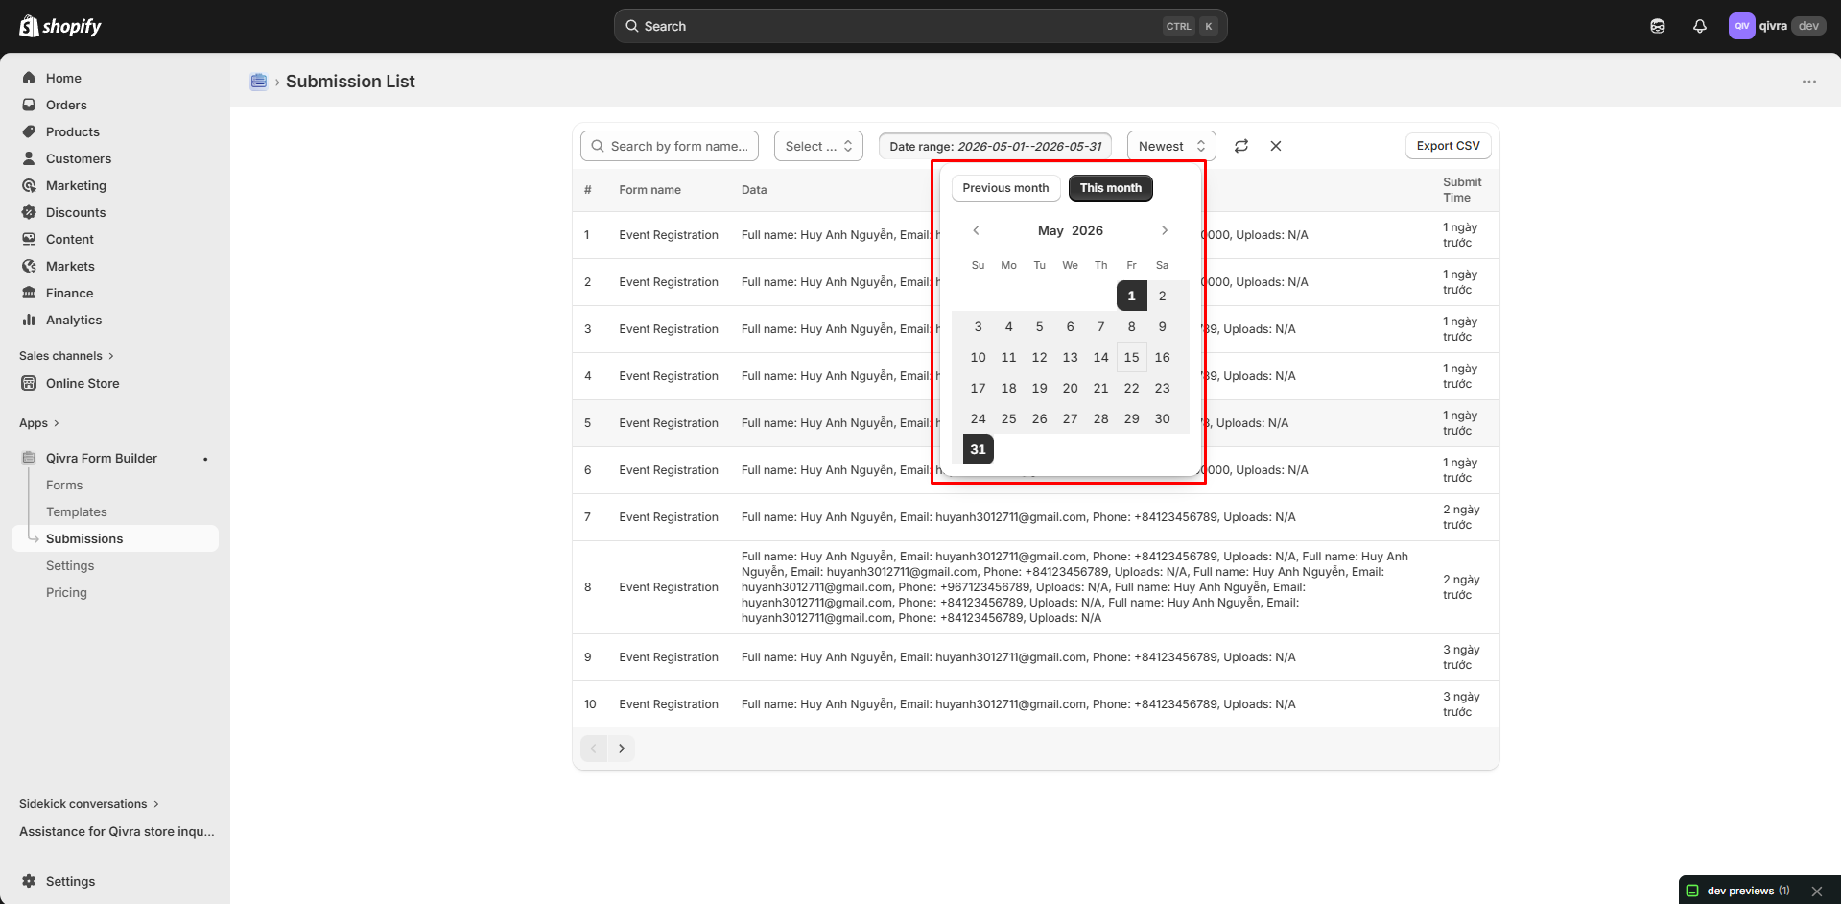1841x904 pixels.
Task: Open Settings under Qivra Form Builder
Action: pos(70,565)
